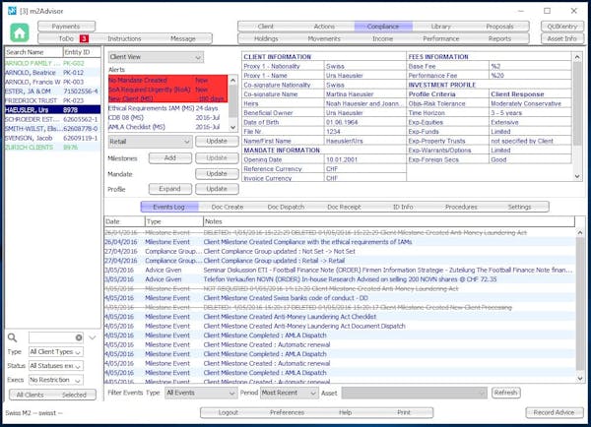
Task: Click the red ToDo count badge
Action: 84,38
